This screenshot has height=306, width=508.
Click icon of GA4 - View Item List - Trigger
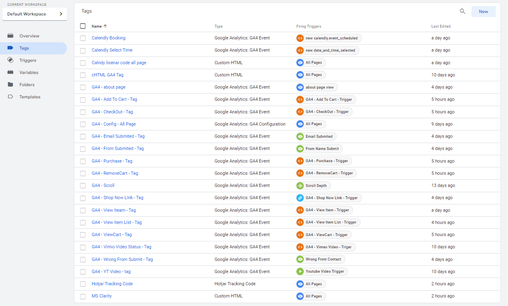300,222
